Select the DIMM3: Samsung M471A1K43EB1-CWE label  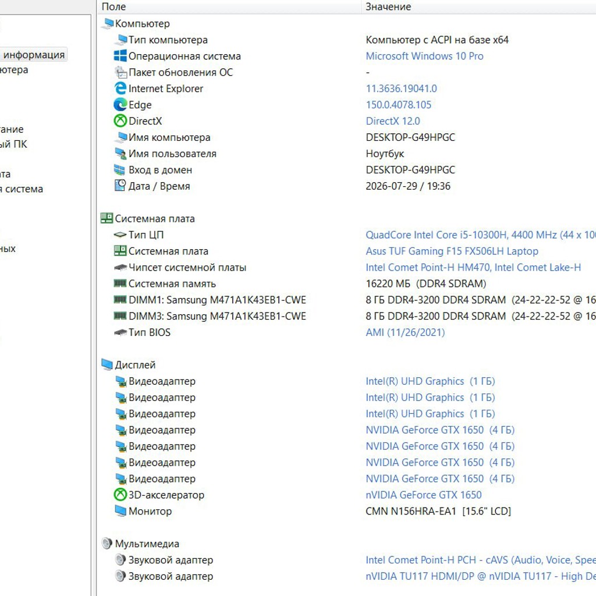tap(217, 316)
